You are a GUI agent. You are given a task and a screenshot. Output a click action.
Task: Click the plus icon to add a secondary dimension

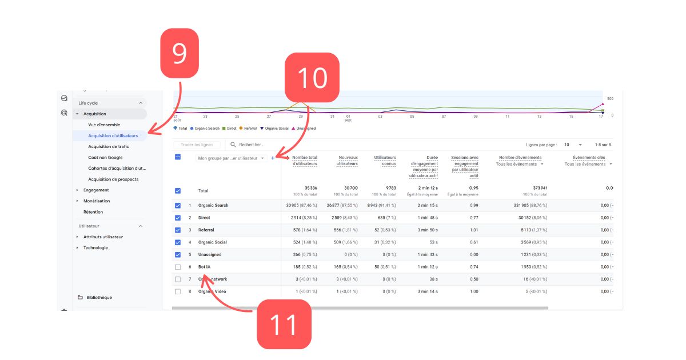[x=273, y=158]
